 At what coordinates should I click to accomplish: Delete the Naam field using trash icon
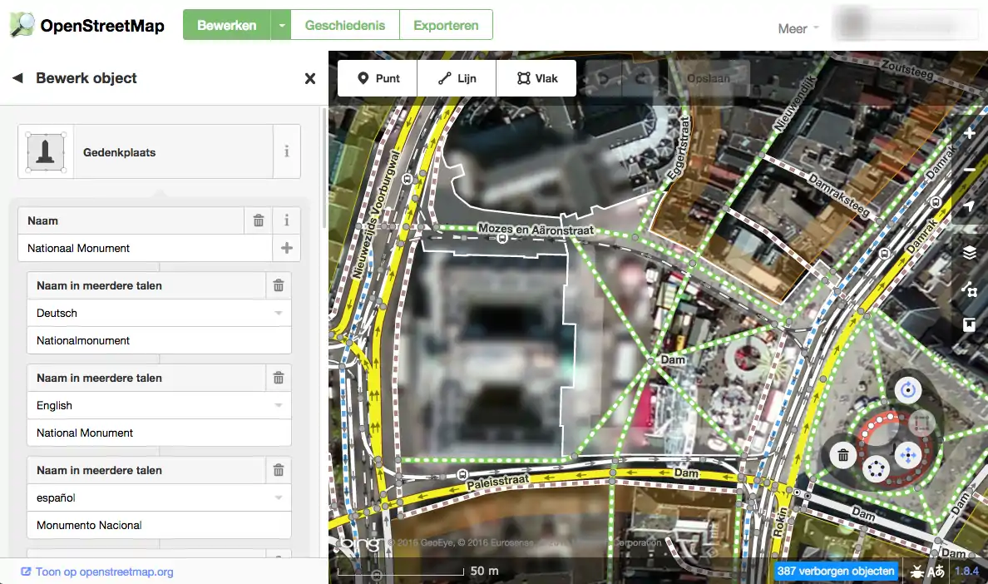(259, 220)
